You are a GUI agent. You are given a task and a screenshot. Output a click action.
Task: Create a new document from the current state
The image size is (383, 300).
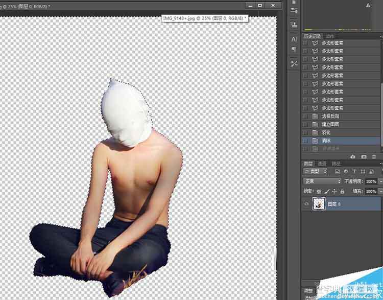(353, 157)
